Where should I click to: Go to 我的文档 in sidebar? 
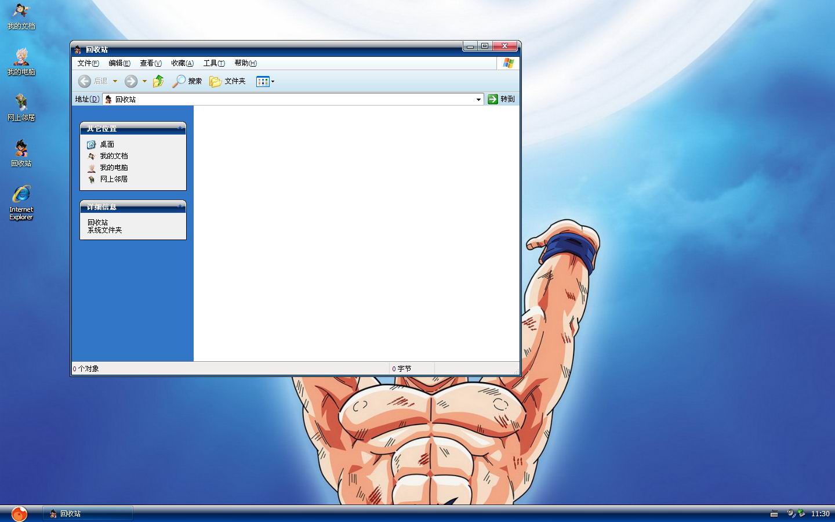pyautogui.click(x=108, y=156)
